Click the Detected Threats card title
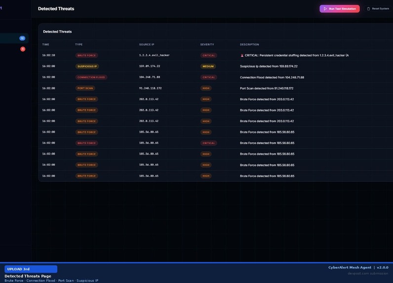 pos(57,32)
